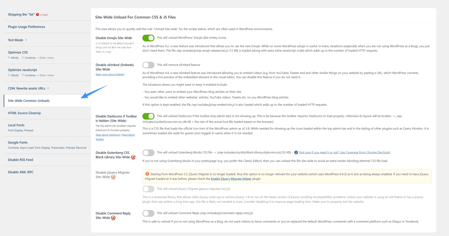Click the orange warning icon in notice
This screenshot has width=449, height=236.
coord(147,174)
